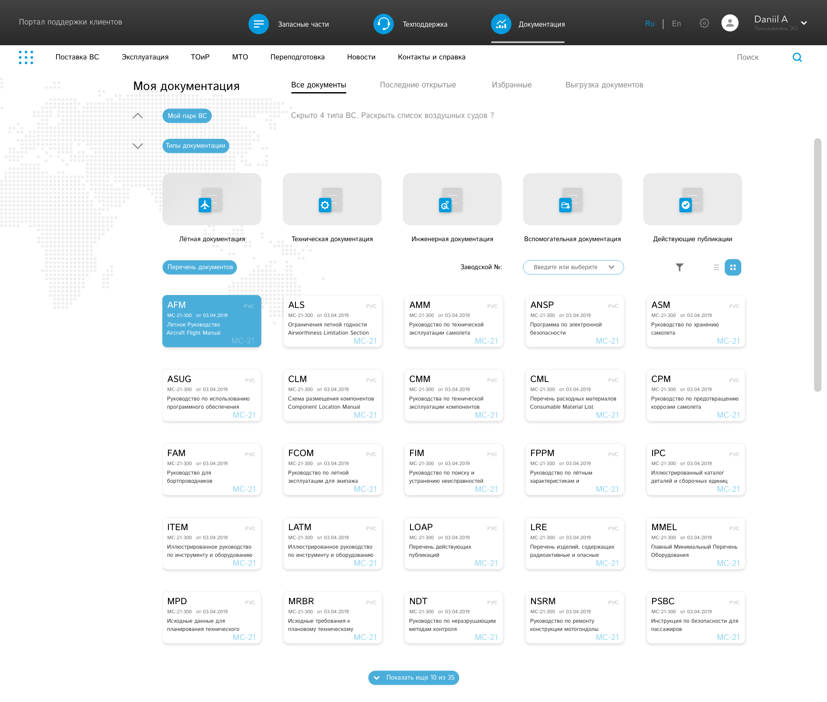Image resolution: width=827 pixels, height=702 pixels.
Task: Open Поставка ВС menu
Action: (77, 57)
